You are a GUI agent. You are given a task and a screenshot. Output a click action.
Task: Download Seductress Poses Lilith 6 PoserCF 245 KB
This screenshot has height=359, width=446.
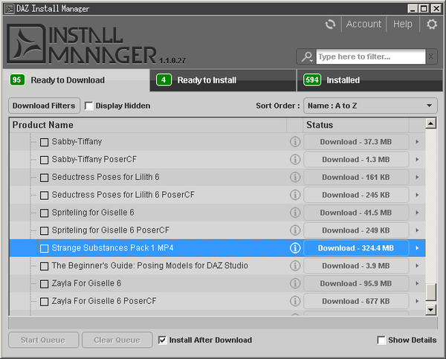[356, 195]
